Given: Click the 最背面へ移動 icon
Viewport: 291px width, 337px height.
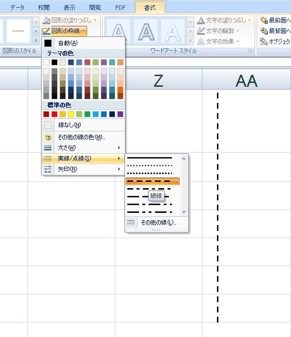Looking at the screenshot, I should click(x=264, y=31).
